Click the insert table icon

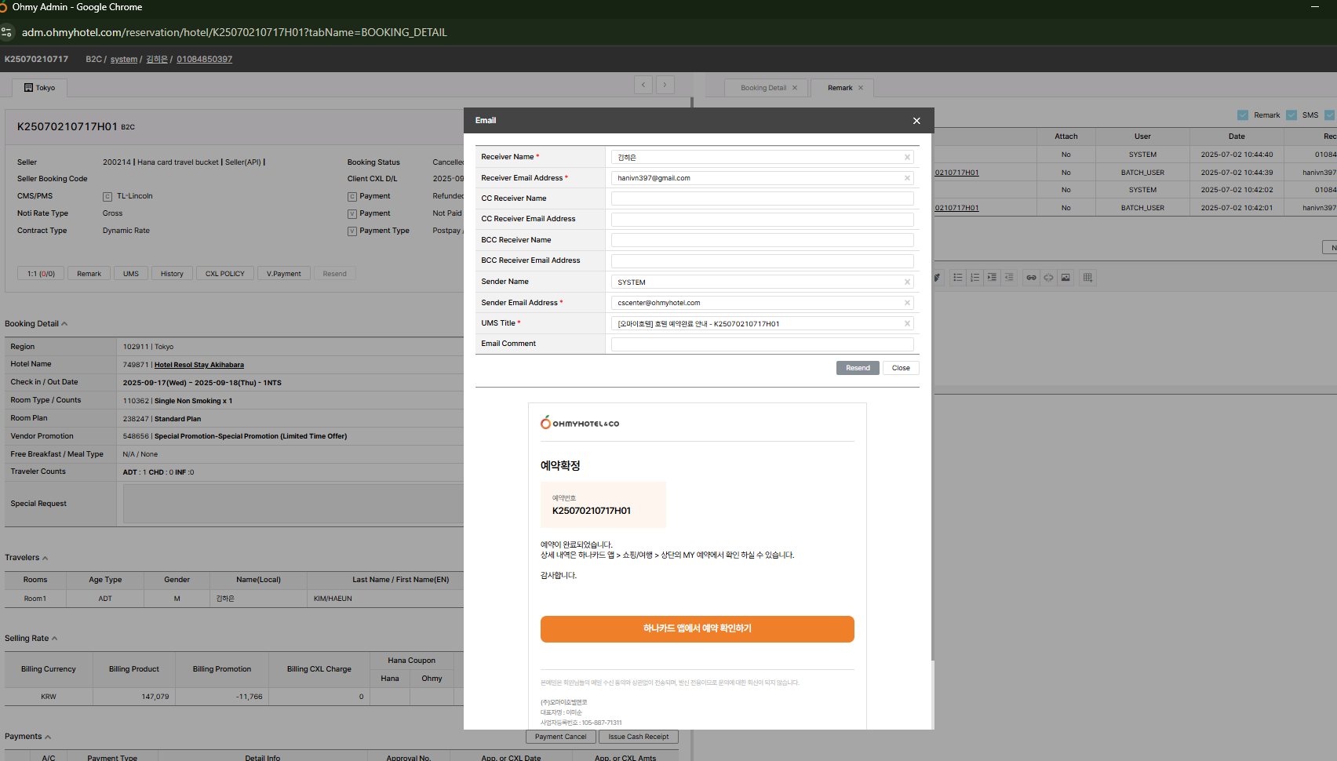click(1087, 278)
